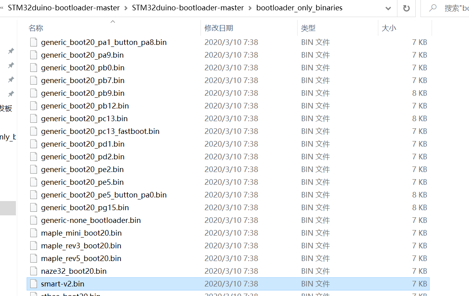Image resolution: width=469 pixels, height=296 pixels.
Task: Click naze32_boot20.bin's document icon
Action: pos(33,271)
